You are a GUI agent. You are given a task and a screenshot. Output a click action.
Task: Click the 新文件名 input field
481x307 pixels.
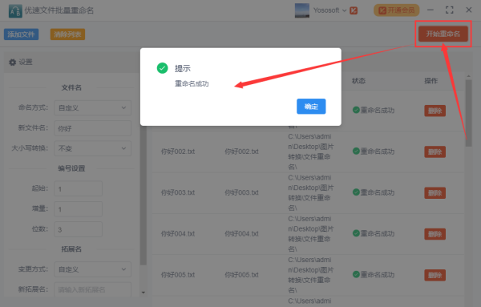[x=92, y=128]
